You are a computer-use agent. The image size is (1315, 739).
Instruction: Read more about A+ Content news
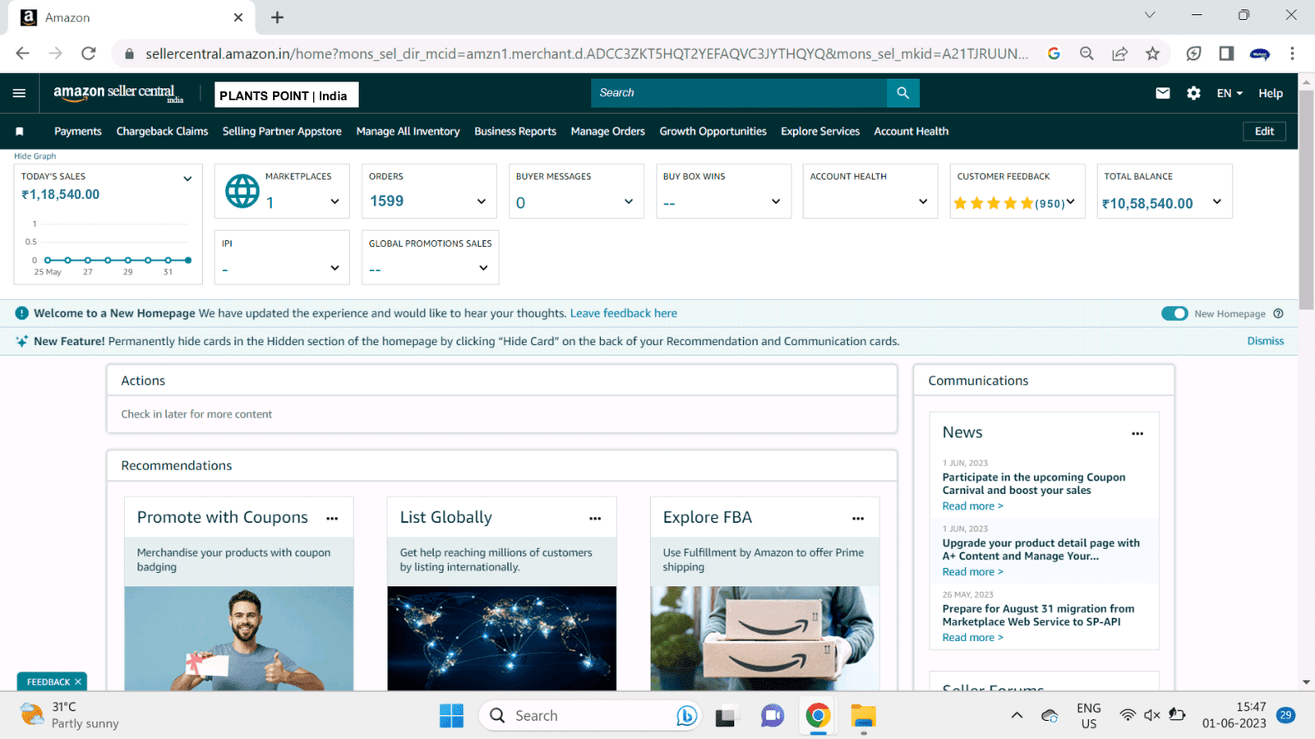[x=972, y=572]
